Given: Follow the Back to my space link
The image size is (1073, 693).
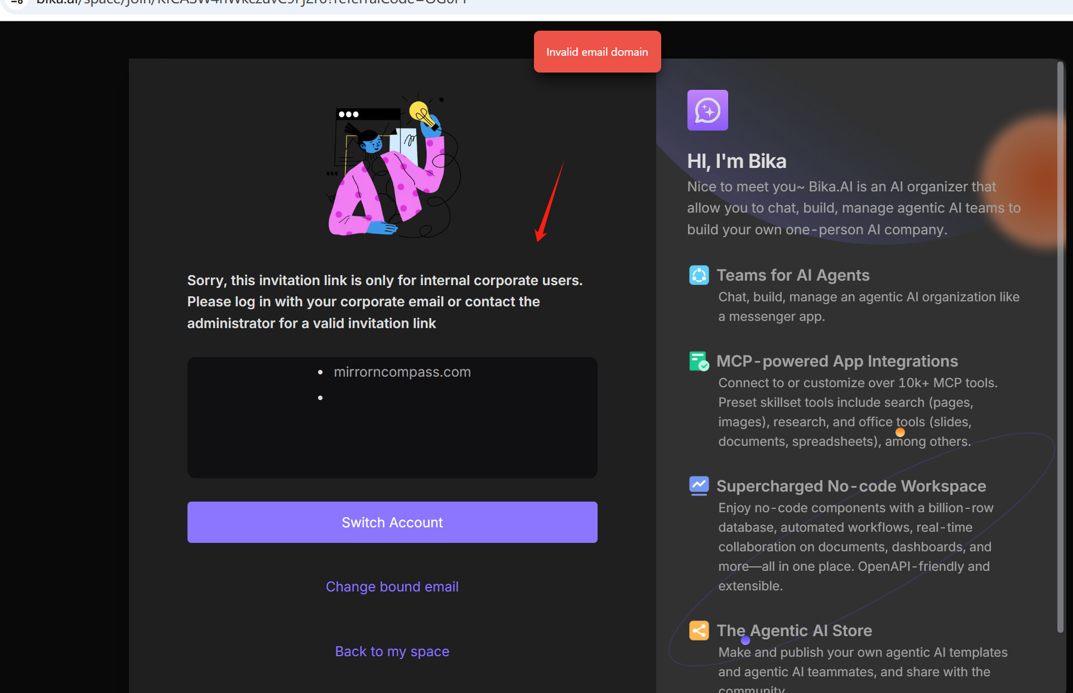Looking at the screenshot, I should click(x=392, y=651).
